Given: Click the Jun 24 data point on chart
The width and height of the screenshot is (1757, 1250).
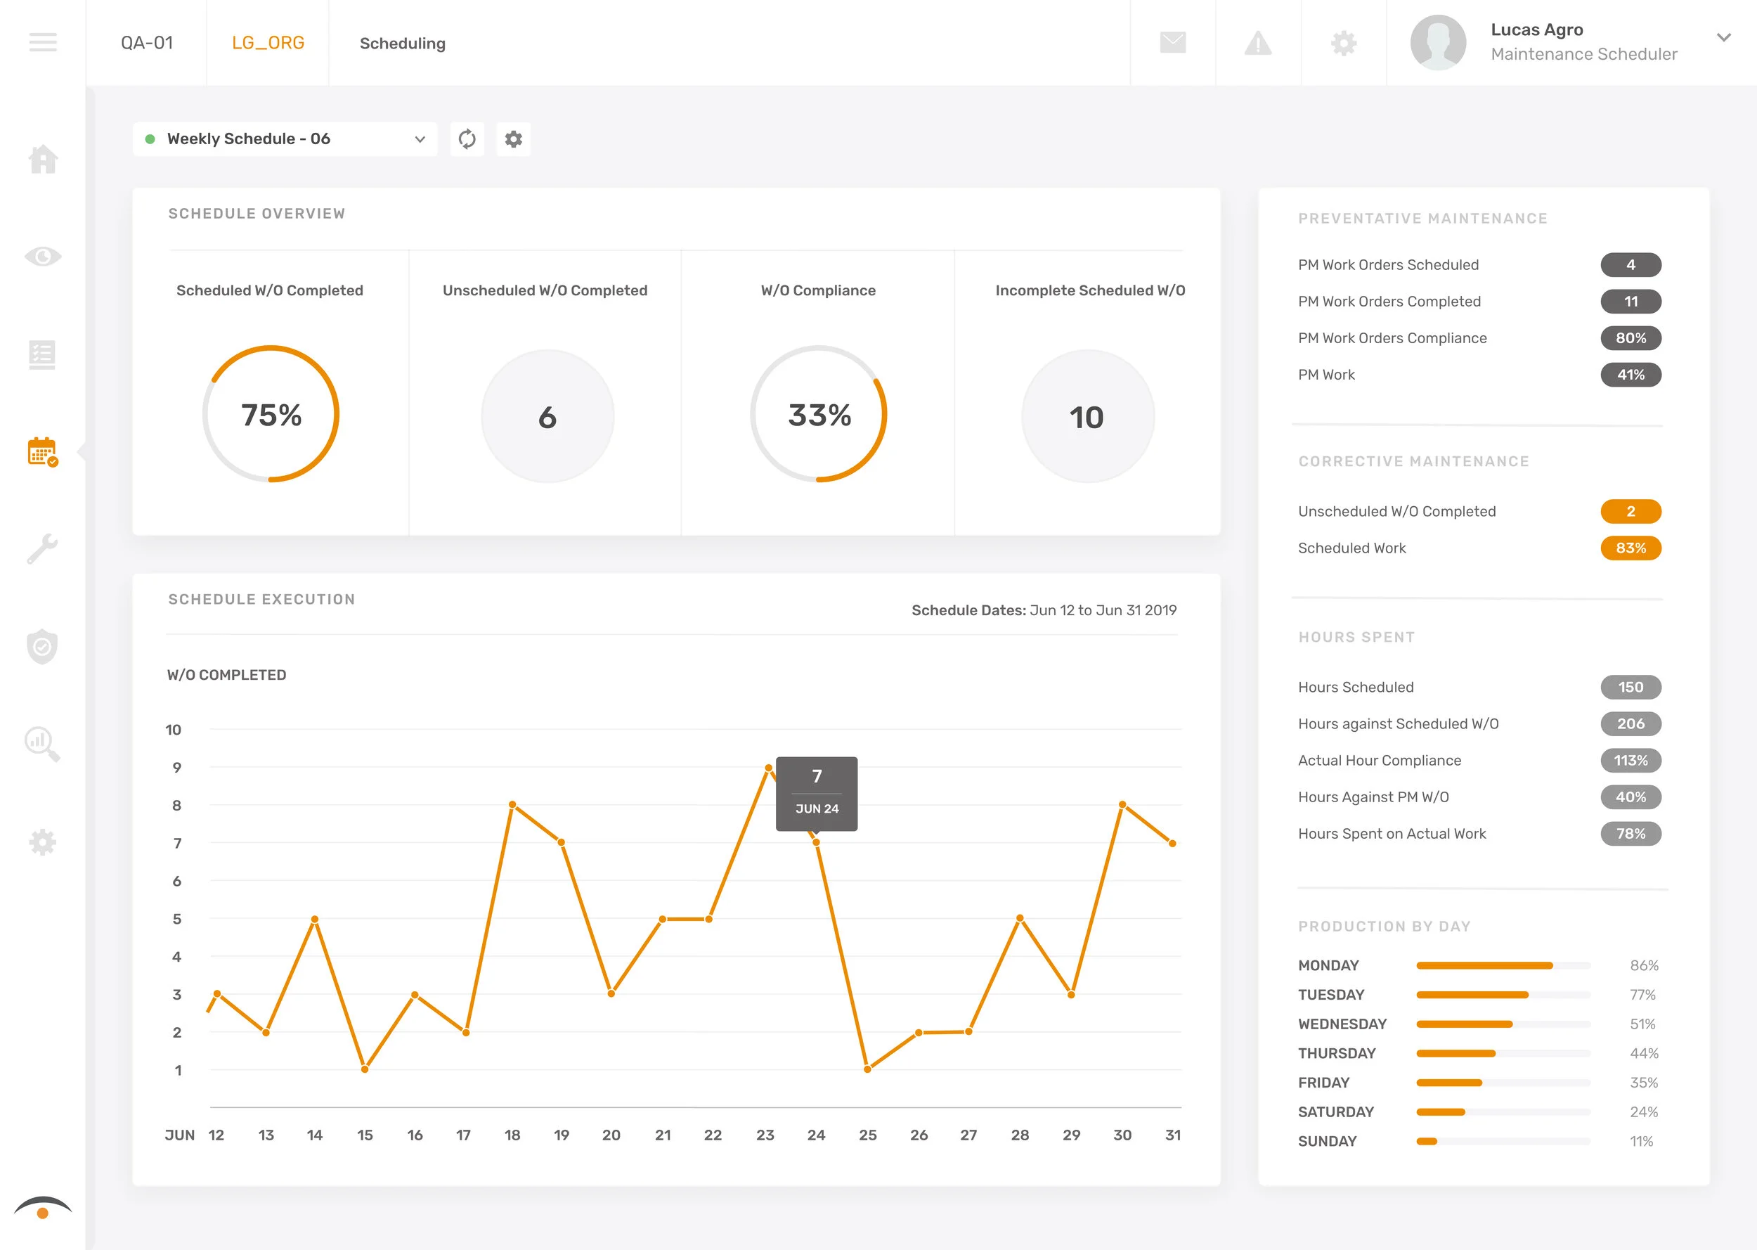Looking at the screenshot, I should point(816,842).
